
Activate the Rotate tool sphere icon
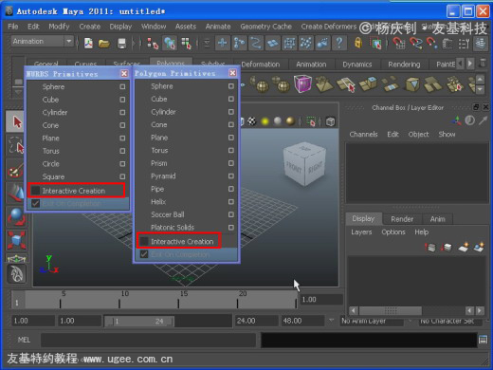pos(16,217)
